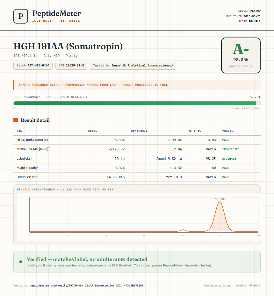The image size is (274, 296).
Task: Click the PeptideMeter P logo icon
Action: click(x=21, y=16)
